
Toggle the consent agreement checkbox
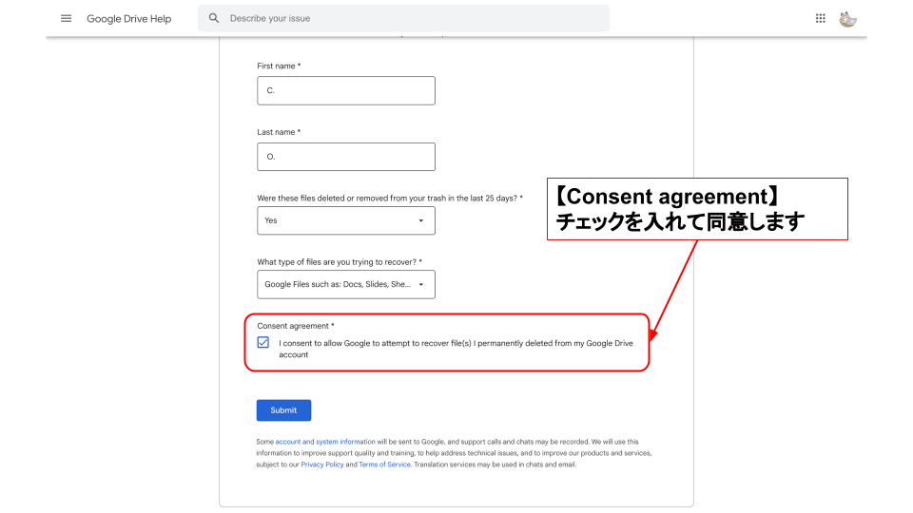[263, 342]
